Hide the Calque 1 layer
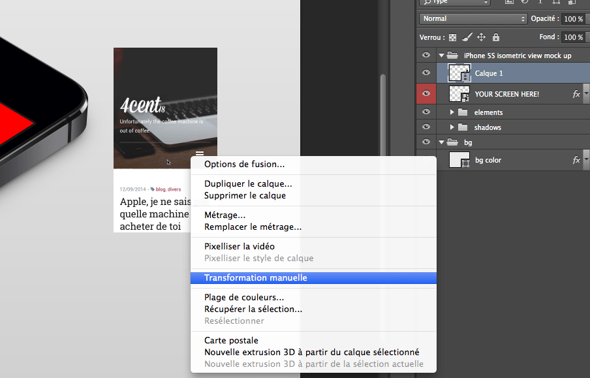This screenshot has height=378, width=590. [x=426, y=72]
